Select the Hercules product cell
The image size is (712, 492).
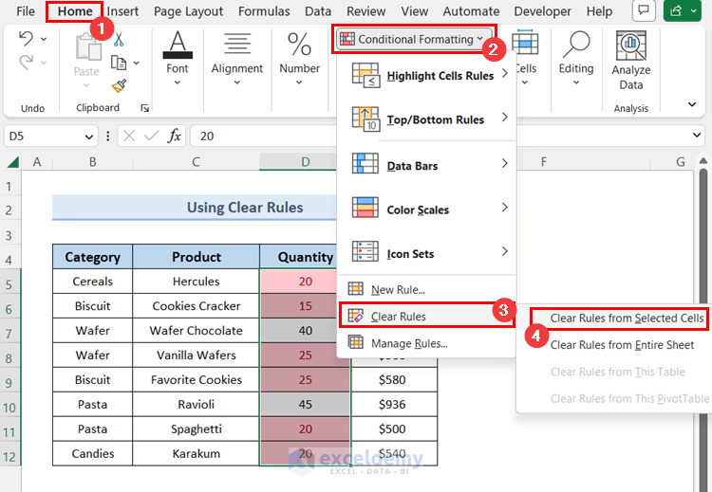tap(196, 282)
